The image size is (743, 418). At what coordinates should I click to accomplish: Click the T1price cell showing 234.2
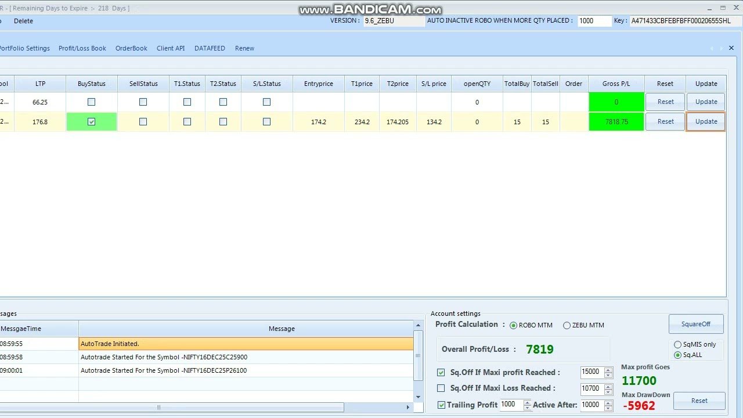(x=362, y=122)
